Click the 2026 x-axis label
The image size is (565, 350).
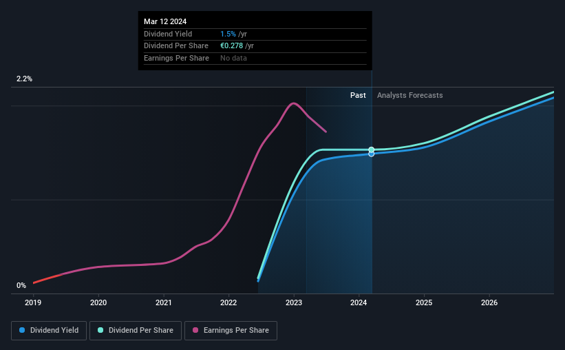pos(489,302)
